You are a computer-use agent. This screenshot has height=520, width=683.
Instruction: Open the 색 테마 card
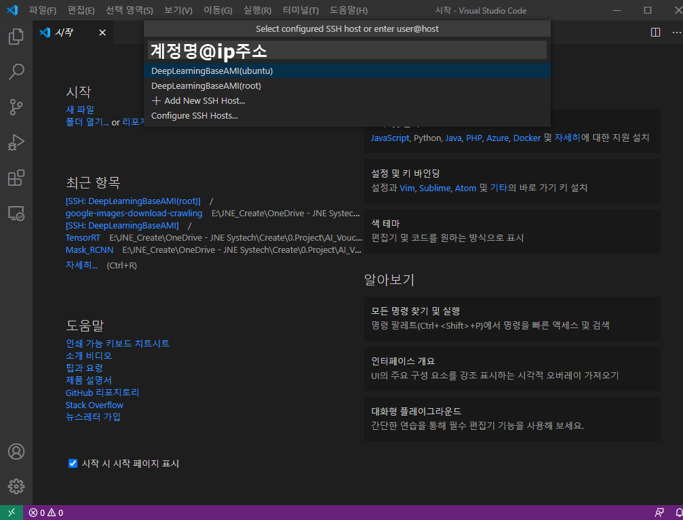tap(512, 231)
